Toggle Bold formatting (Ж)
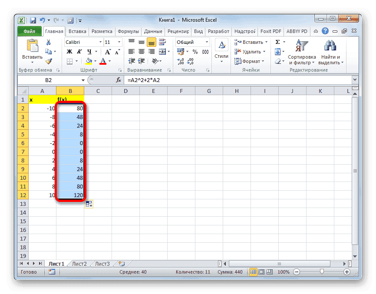The image size is (376, 294). pyautogui.click(x=69, y=52)
